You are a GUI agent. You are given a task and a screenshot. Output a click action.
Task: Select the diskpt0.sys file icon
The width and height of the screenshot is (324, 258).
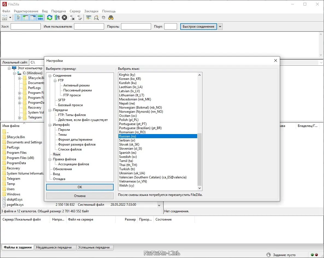tap(4, 199)
